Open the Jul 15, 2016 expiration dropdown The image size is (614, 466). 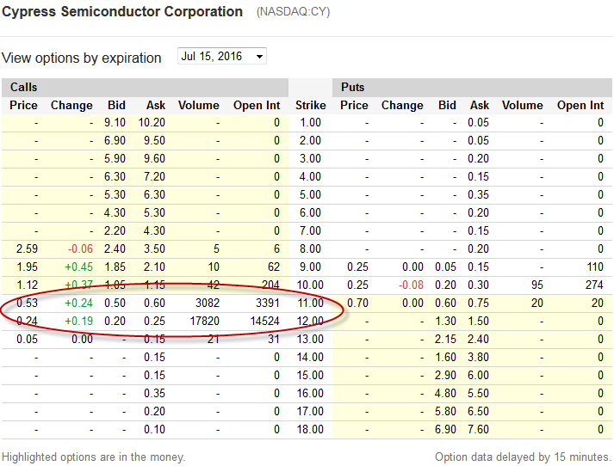(x=221, y=56)
